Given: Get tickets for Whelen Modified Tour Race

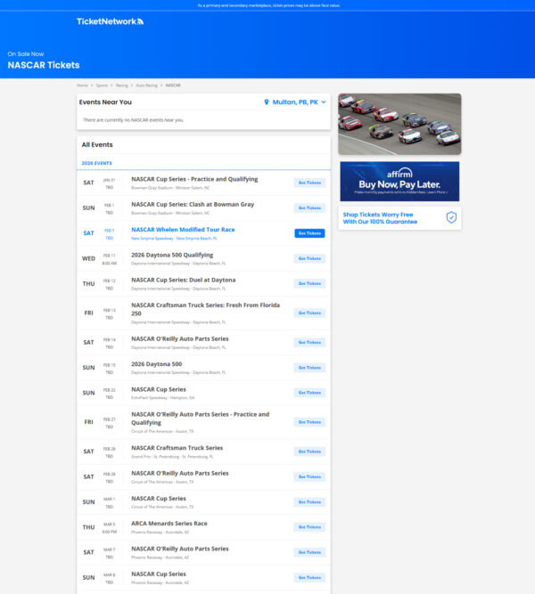Looking at the screenshot, I should pos(309,233).
